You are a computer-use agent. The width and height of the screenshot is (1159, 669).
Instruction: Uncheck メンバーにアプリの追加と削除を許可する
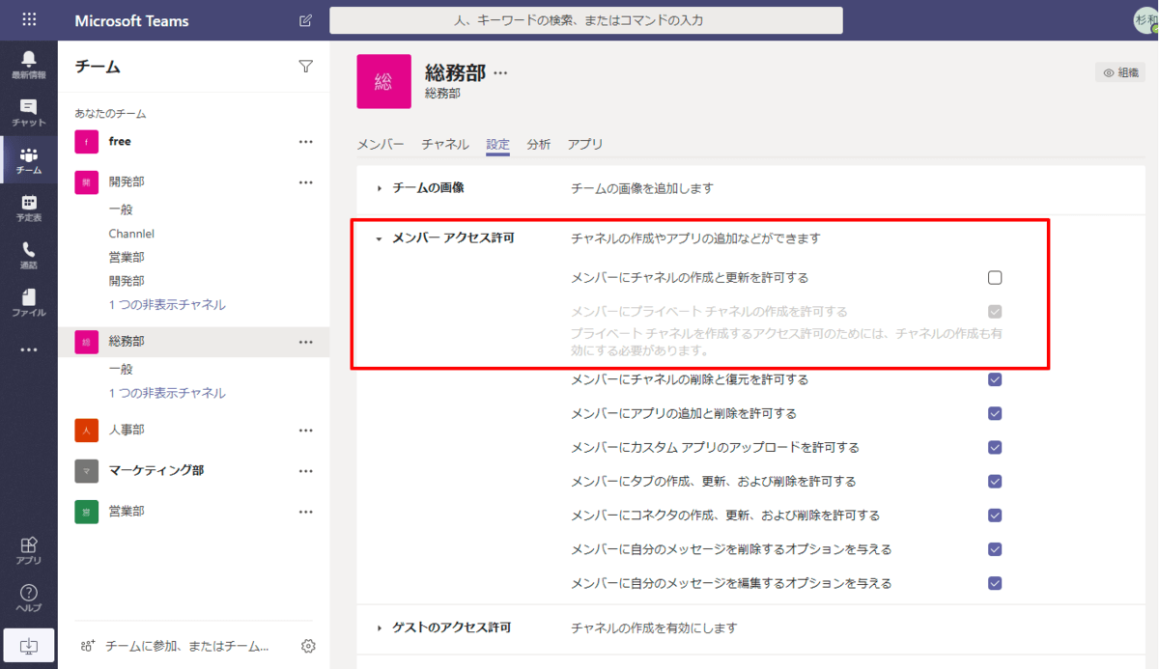click(995, 413)
